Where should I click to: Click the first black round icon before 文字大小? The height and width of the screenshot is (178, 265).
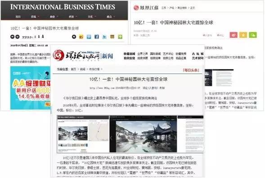tap(12, 37)
